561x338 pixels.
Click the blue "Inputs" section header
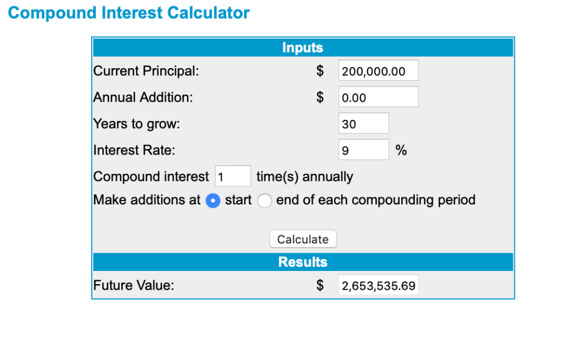point(302,48)
